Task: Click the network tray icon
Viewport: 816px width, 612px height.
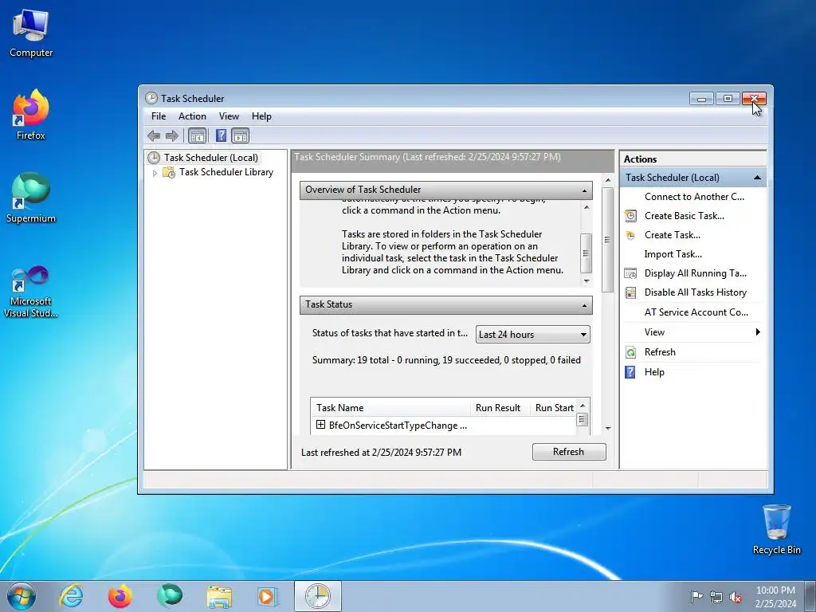Action: tap(716, 597)
